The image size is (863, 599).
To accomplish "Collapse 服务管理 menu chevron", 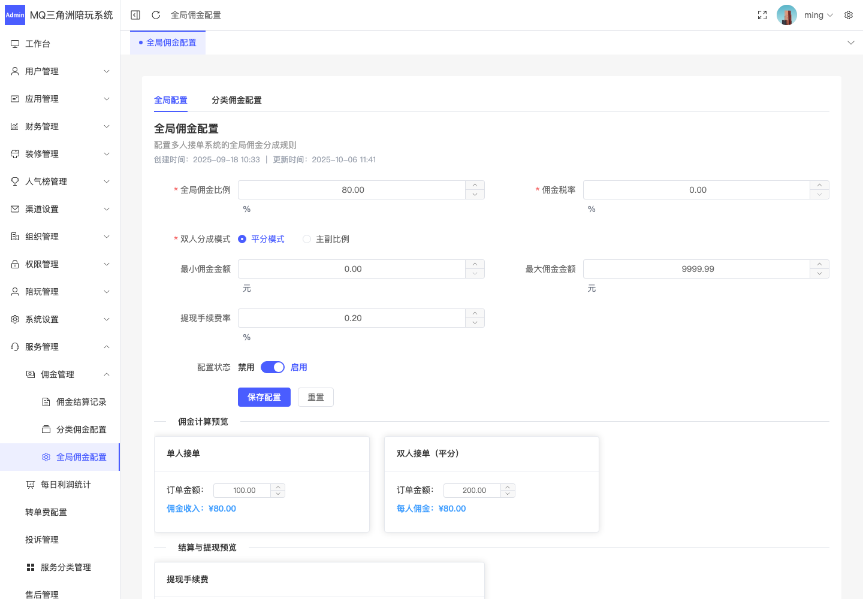I will (107, 347).
